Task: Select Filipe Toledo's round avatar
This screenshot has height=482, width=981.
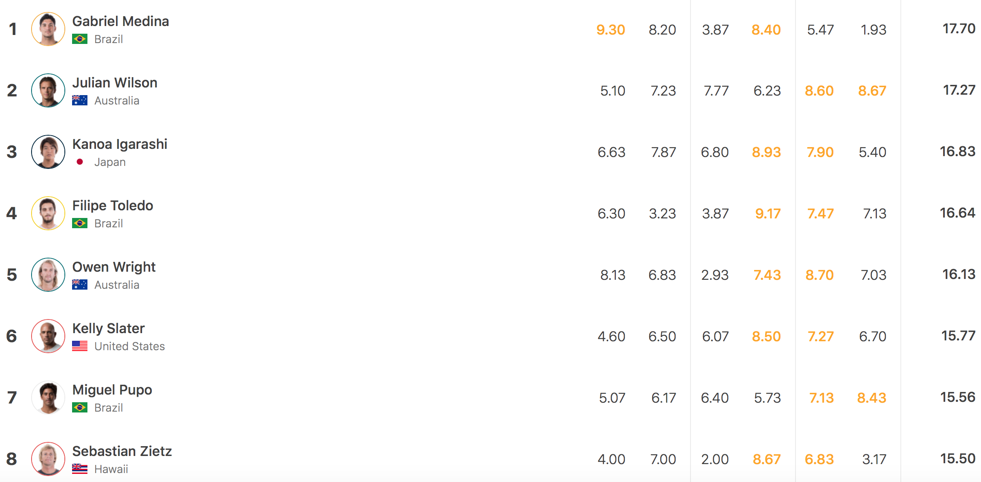Action: 48,213
